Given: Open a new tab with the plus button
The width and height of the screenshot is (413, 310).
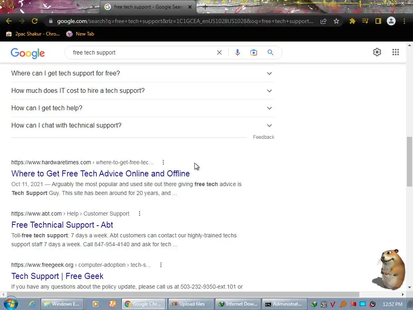Looking at the screenshot, I should tap(205, 7).
